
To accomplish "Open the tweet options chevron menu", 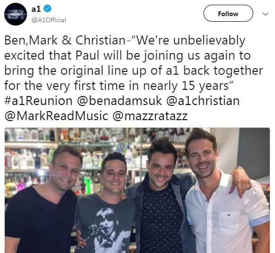I will click(266, 14).
